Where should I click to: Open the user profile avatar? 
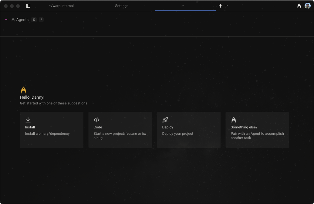click(308, 6)
